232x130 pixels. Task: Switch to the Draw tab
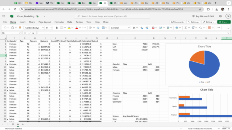coord(106,22)
